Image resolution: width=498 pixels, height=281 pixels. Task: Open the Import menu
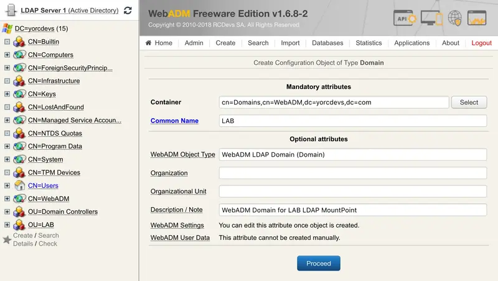coord(290,43)
